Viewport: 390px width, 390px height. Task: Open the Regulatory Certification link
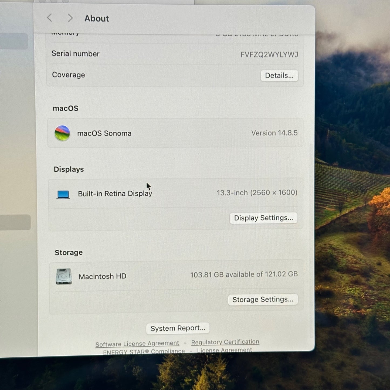225,342
